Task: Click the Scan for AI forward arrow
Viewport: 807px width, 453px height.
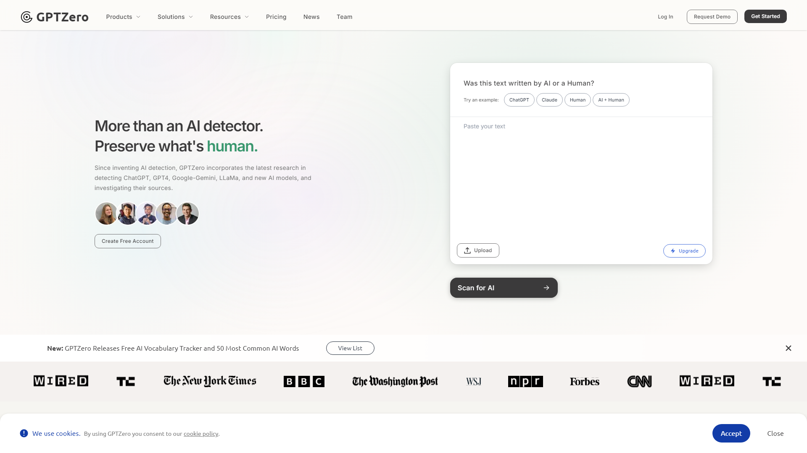Action: (546, 288)
